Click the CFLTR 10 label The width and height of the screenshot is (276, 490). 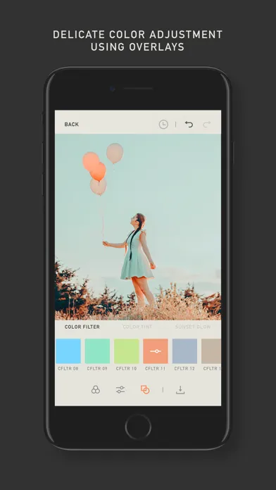pyautogui.click(x=126, y=369)
